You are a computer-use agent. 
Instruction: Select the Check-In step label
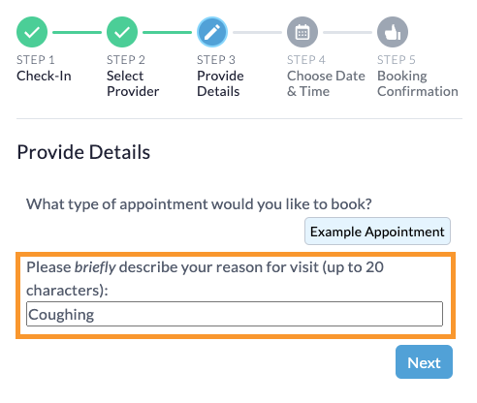[44, 76]
